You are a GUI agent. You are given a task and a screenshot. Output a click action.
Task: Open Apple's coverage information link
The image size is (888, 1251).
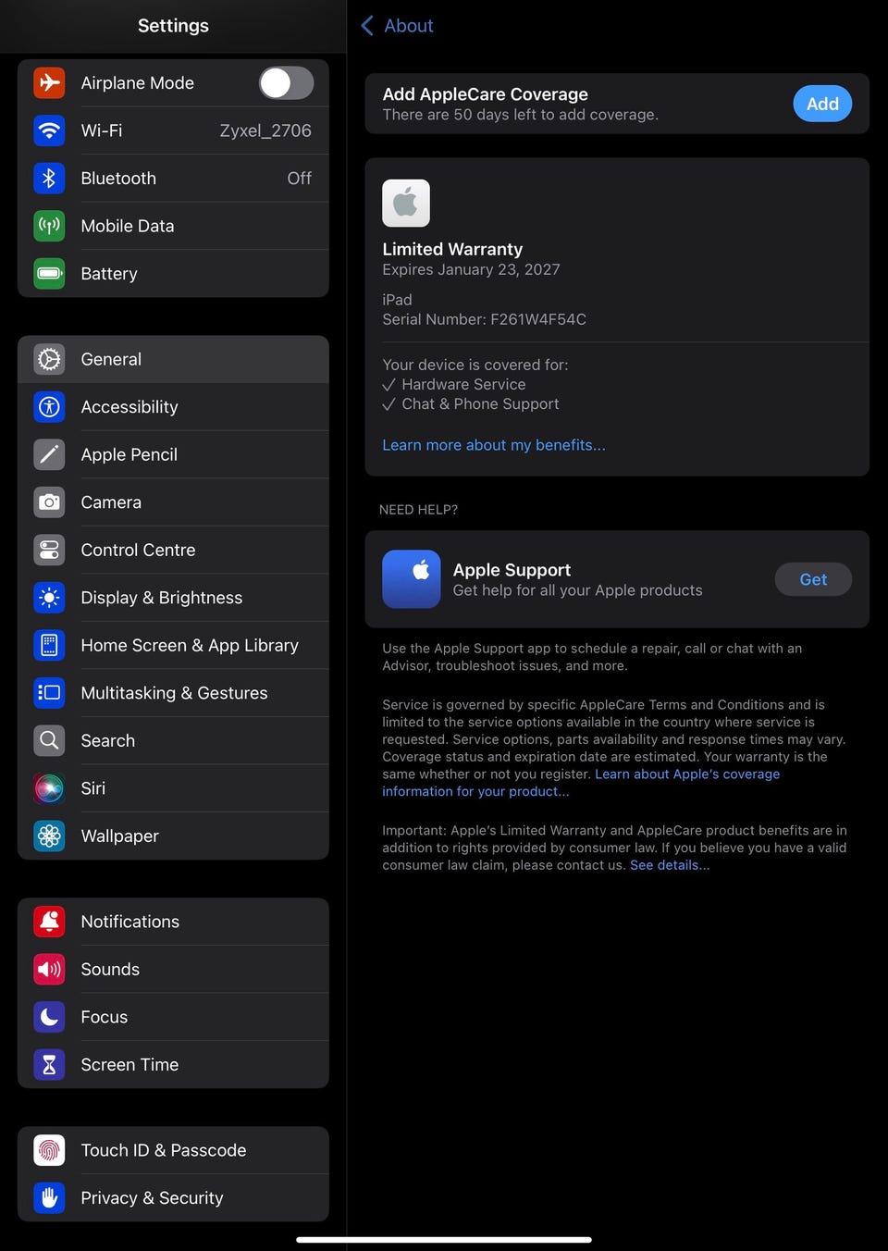point(581,783)
